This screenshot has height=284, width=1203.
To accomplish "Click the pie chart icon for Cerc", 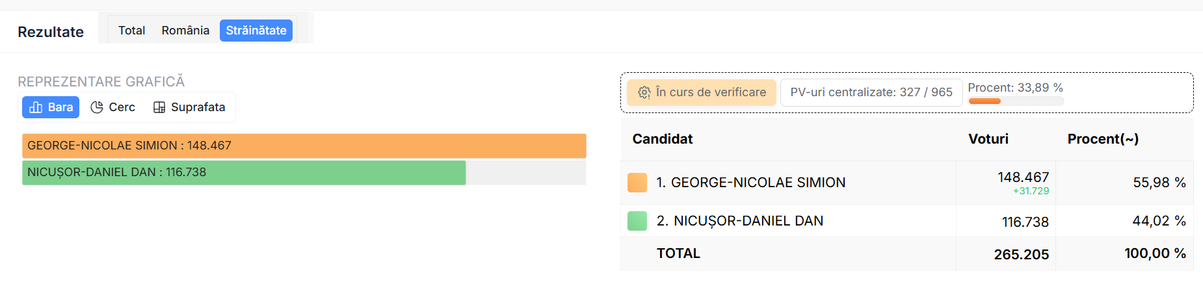I will tap(97, 107).
